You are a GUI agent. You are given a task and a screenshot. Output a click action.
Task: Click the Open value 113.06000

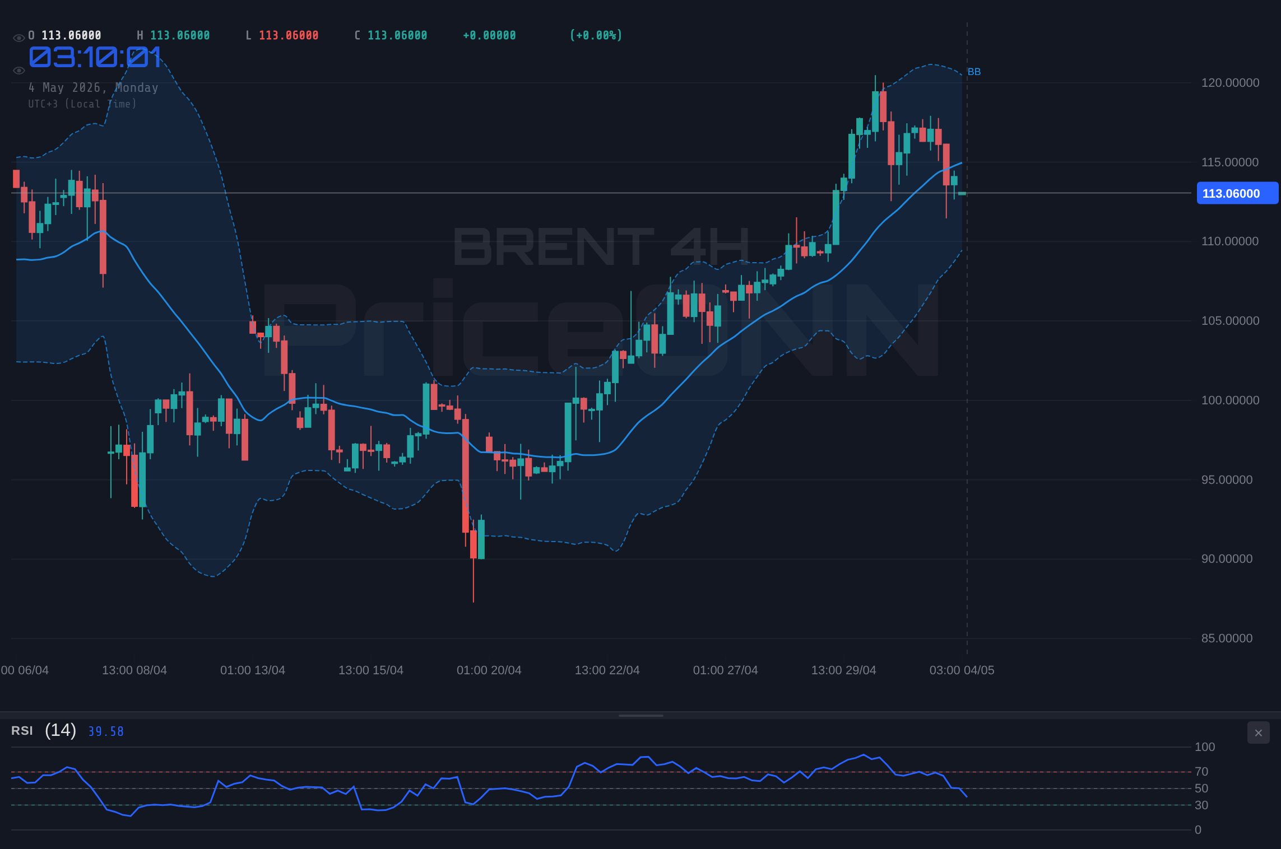tap(71, 35)
